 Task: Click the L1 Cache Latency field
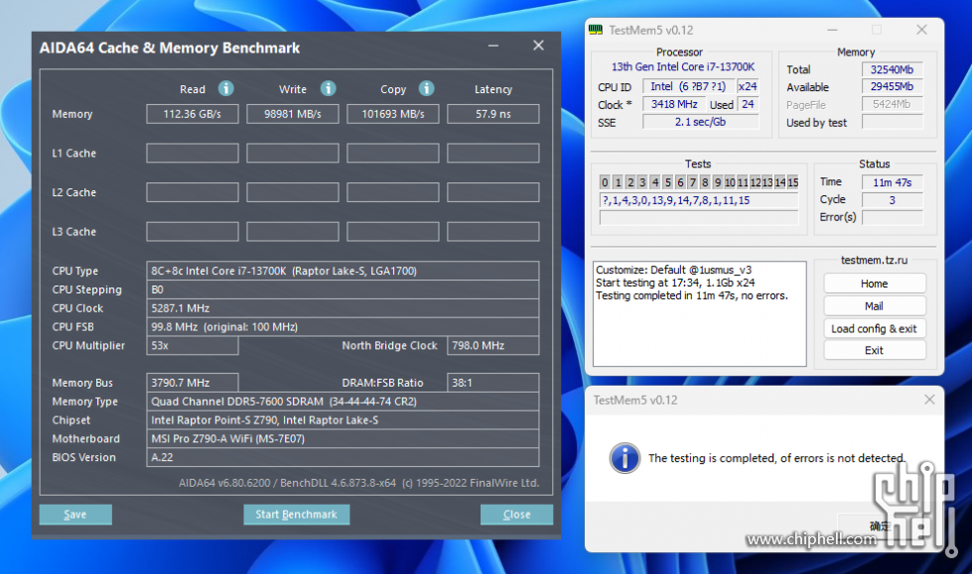point(492,153)
